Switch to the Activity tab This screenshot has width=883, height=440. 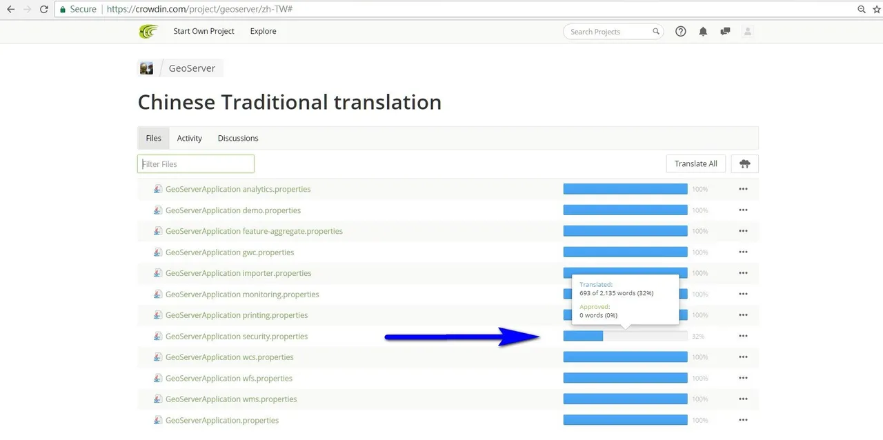[189, 138]
